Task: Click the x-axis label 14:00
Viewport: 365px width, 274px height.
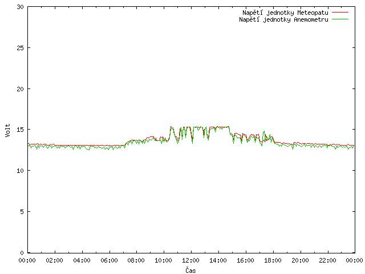Action: click(218, 260)
